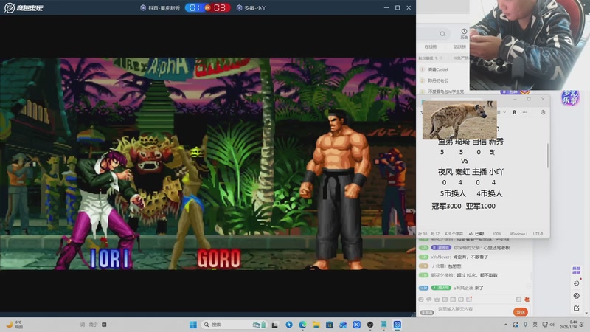Click the UTF-8 encoding in Notepad status bar

(x=538, y=234)
